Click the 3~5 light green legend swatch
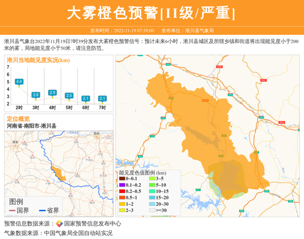 (152, 179)
